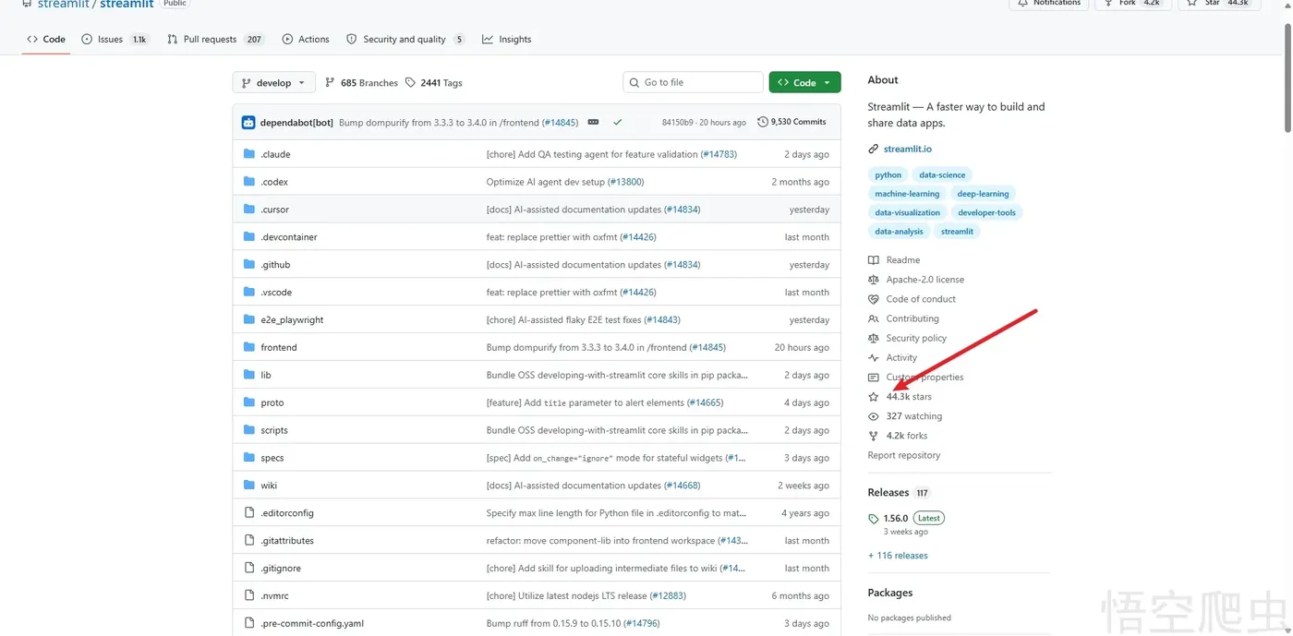Open the 9,530 Commits history

click(x=792, y=122)
